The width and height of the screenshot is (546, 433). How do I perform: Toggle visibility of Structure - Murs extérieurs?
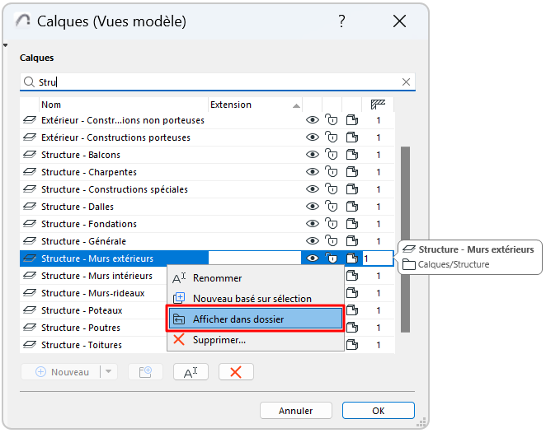tap(313, 258)
